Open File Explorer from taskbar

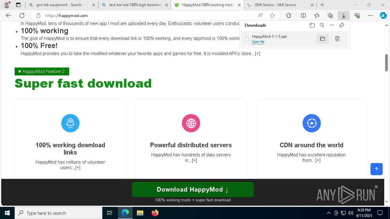[140, 213]
